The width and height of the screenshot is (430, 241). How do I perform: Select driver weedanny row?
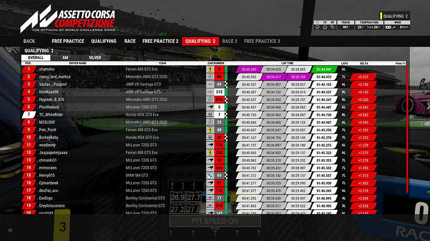213,145
